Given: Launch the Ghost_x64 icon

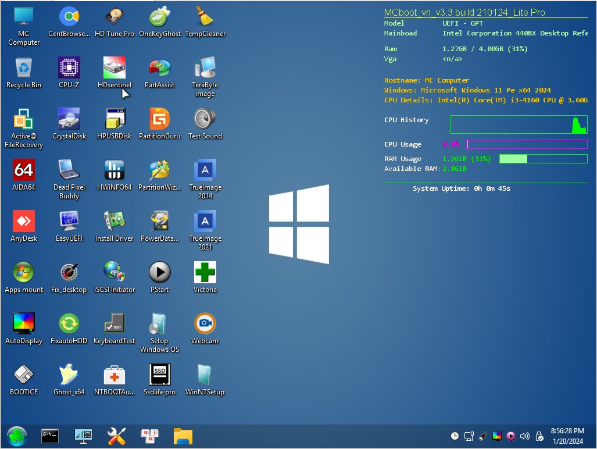Looking at the screenshot, I should tap(69, 375).
